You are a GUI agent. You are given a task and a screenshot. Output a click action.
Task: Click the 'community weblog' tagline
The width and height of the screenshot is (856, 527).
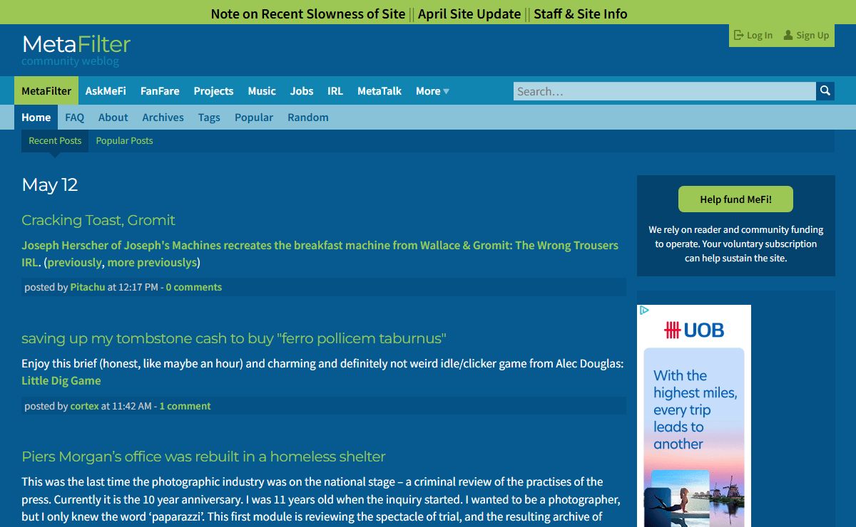[70, 61]
